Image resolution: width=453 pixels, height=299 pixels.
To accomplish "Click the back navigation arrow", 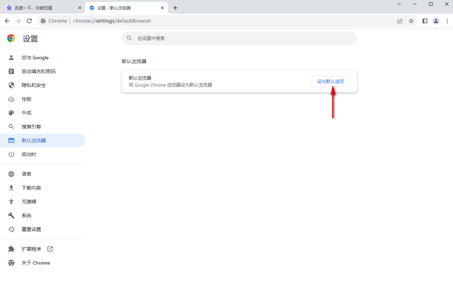I will [7, 21].
